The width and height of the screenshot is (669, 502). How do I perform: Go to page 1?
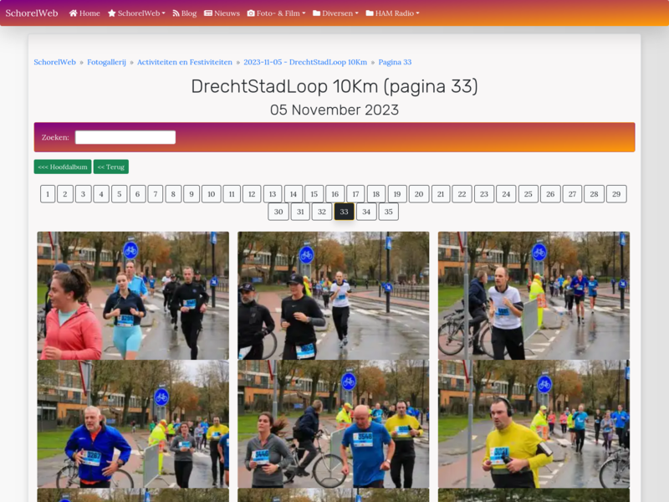[x=48, y=194]
